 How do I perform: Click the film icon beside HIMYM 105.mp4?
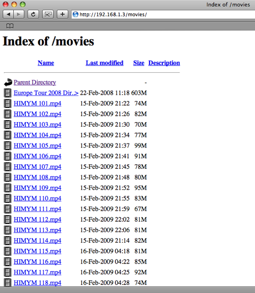(8, 145)
